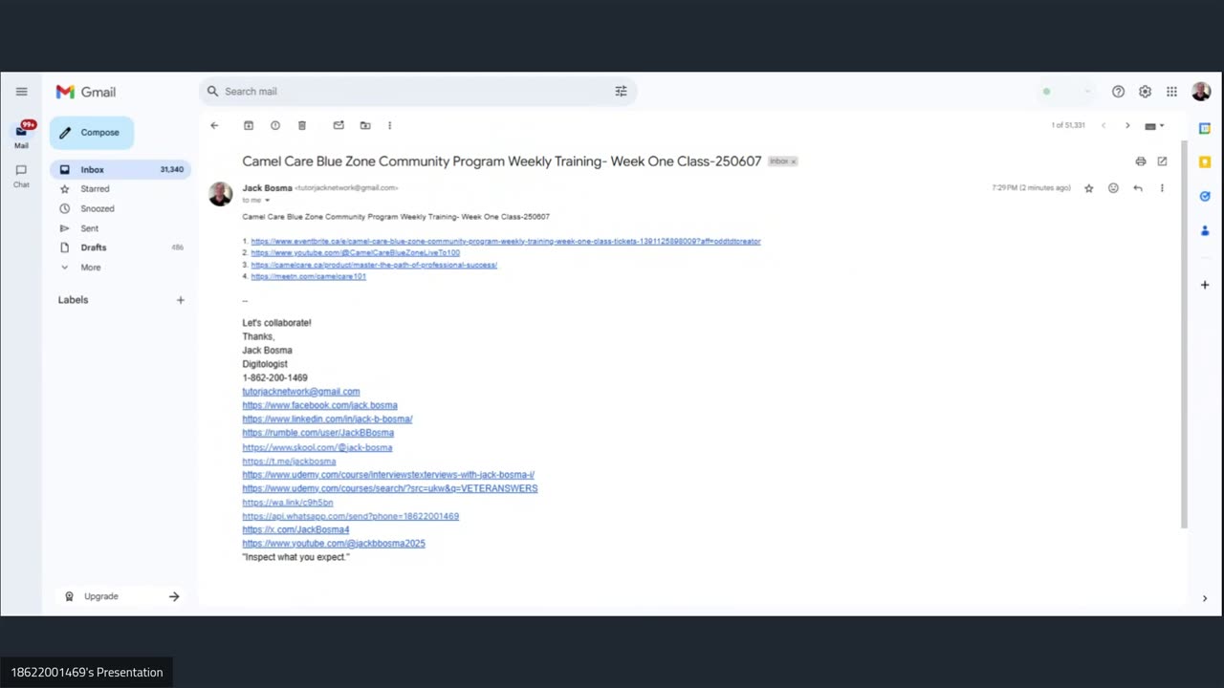Open Contacts side panel icon
This screenshot has width=1224, height=688.
1205,230
